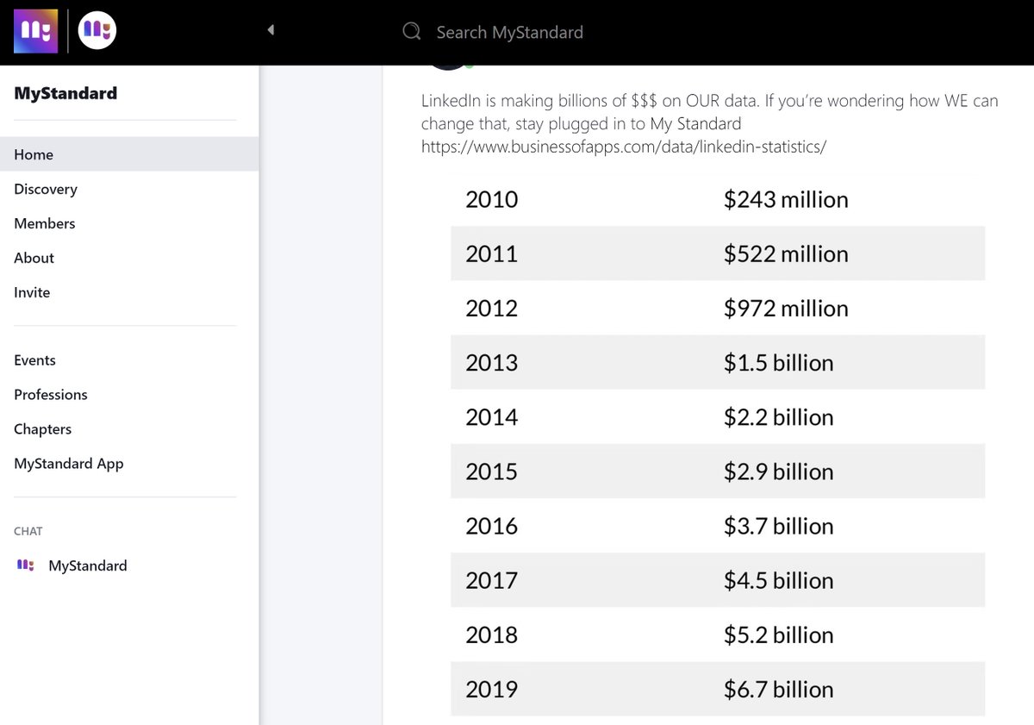This screenshot has width=1034, height=725.
Task: Click the search magnifier icon
Action: click(412, 32)
